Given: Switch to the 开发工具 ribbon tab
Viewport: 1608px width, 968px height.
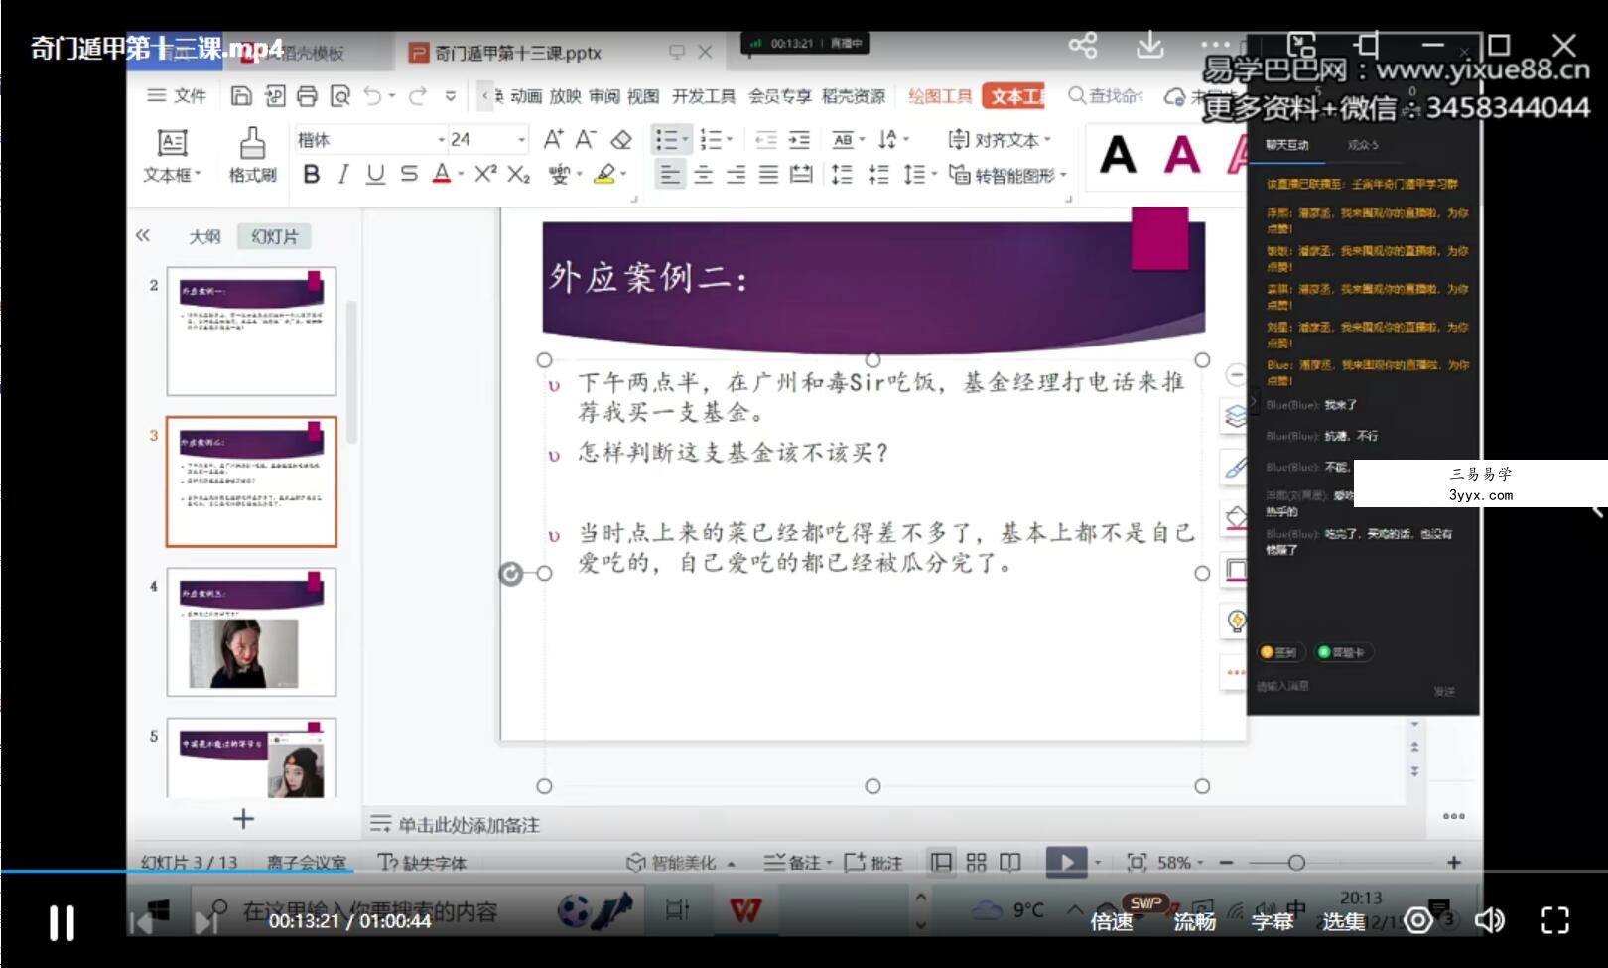Looking at the screenshot, I should click(704, 96).
